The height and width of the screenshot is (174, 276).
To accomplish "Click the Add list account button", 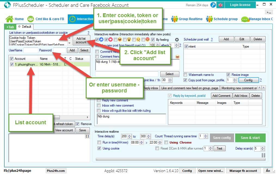I will coord(81,40).
